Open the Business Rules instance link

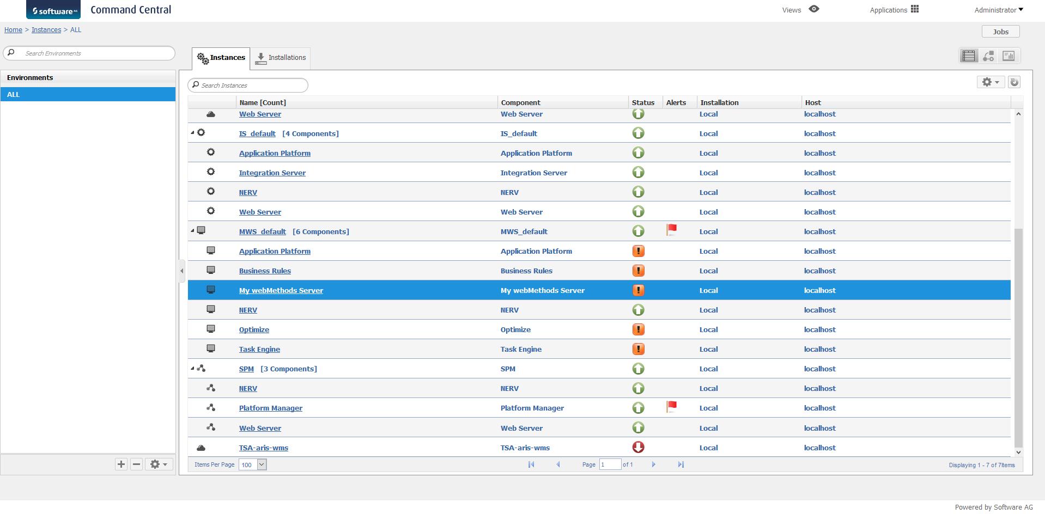point(265,271)
